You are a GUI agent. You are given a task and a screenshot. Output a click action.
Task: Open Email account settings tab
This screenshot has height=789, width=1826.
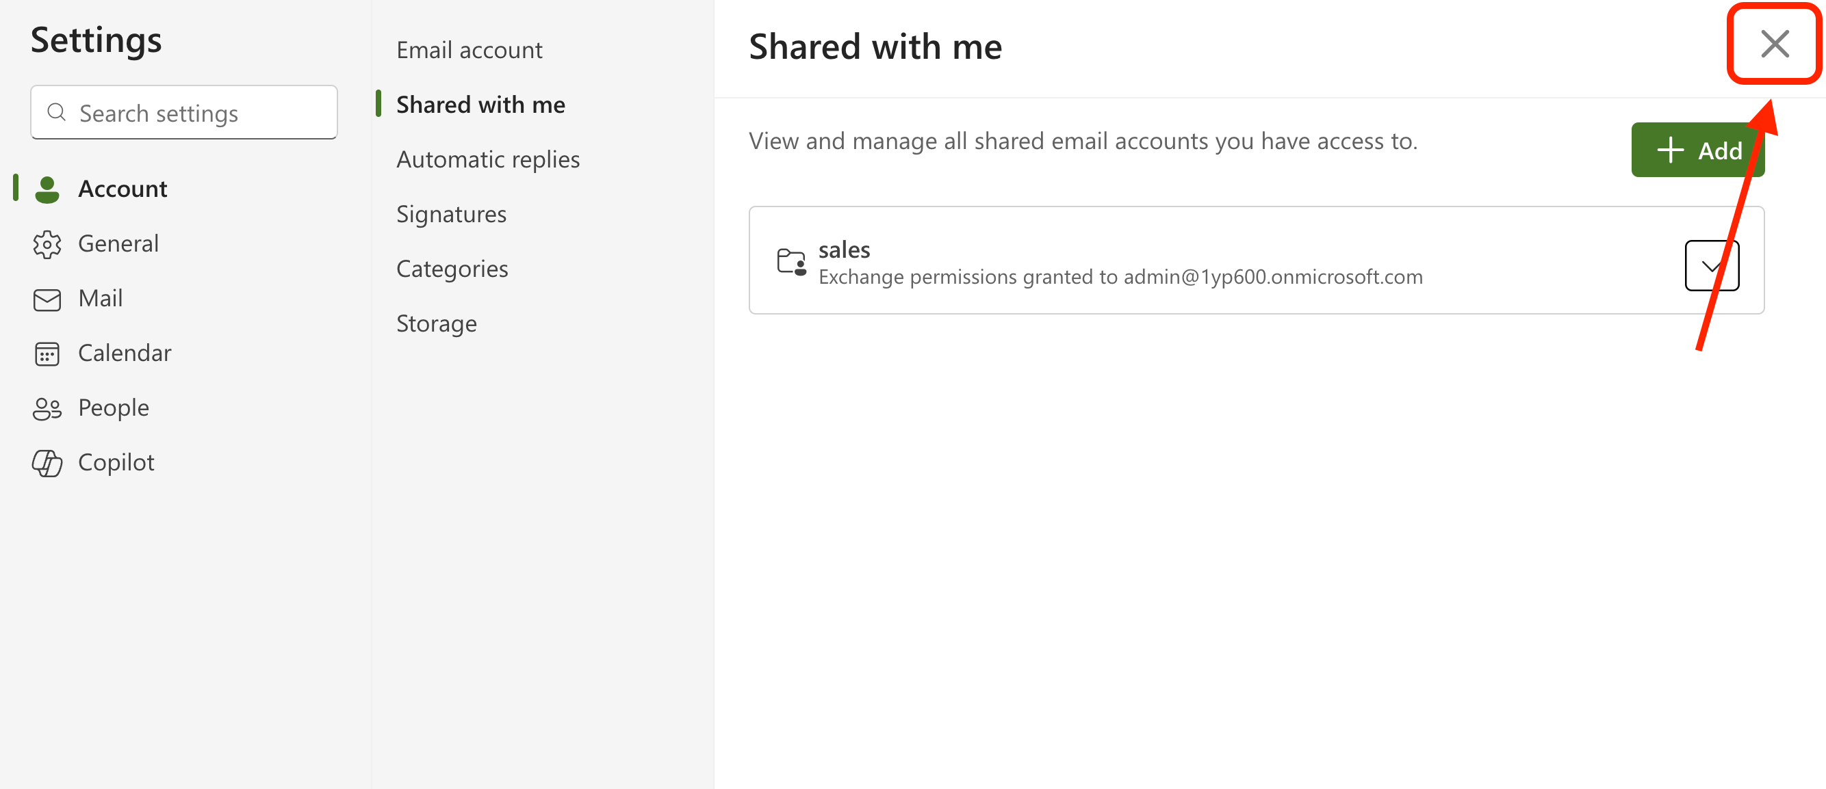469,51
